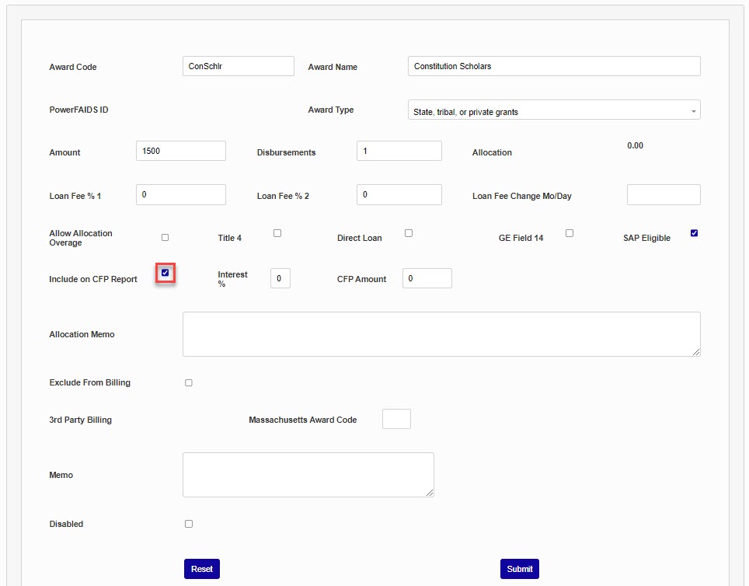This screenshot has width=749, height=586.
Task: Click the Loan Fee % 1 field
Action: coord(180,194)
